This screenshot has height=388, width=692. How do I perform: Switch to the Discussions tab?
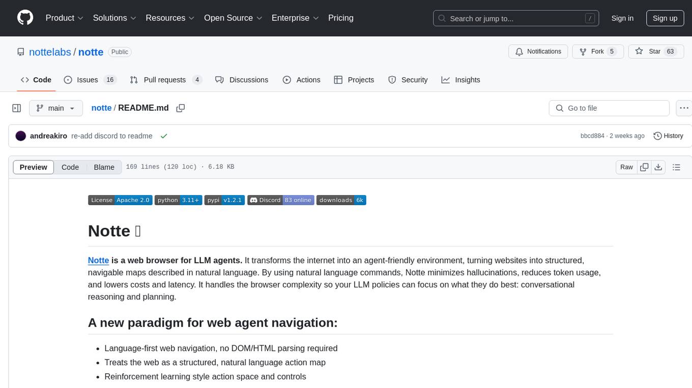[x=242, y=80]
